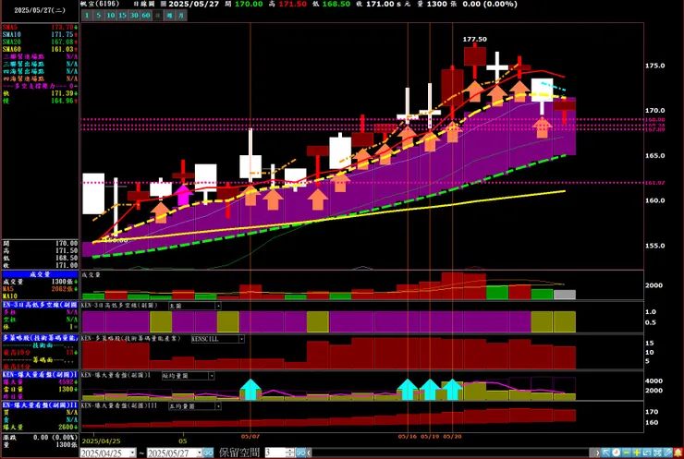Click the yellow minus zoom-out icon

point(627,453)
